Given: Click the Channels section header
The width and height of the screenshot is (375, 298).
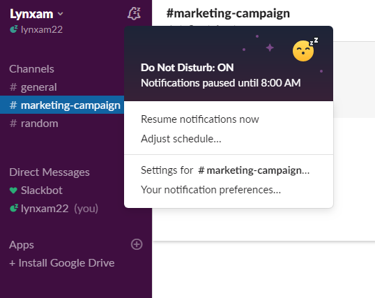Looking at the screenshot, I should point(31,69).
